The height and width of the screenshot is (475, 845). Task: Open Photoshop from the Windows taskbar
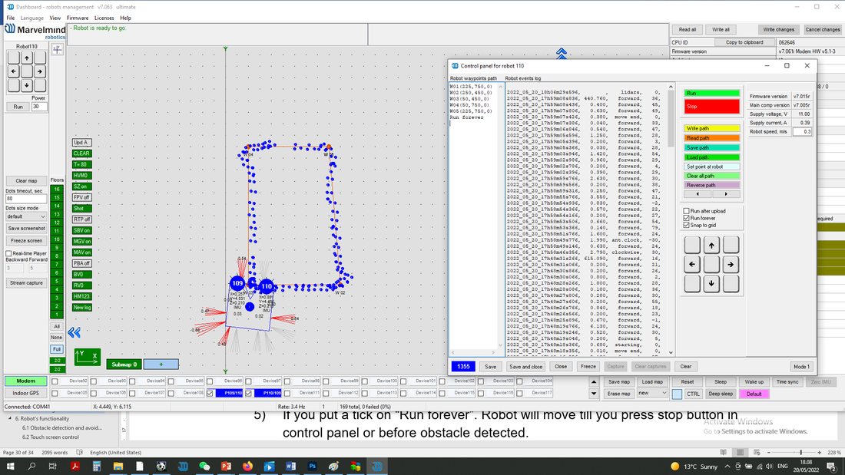click(312, 467)
